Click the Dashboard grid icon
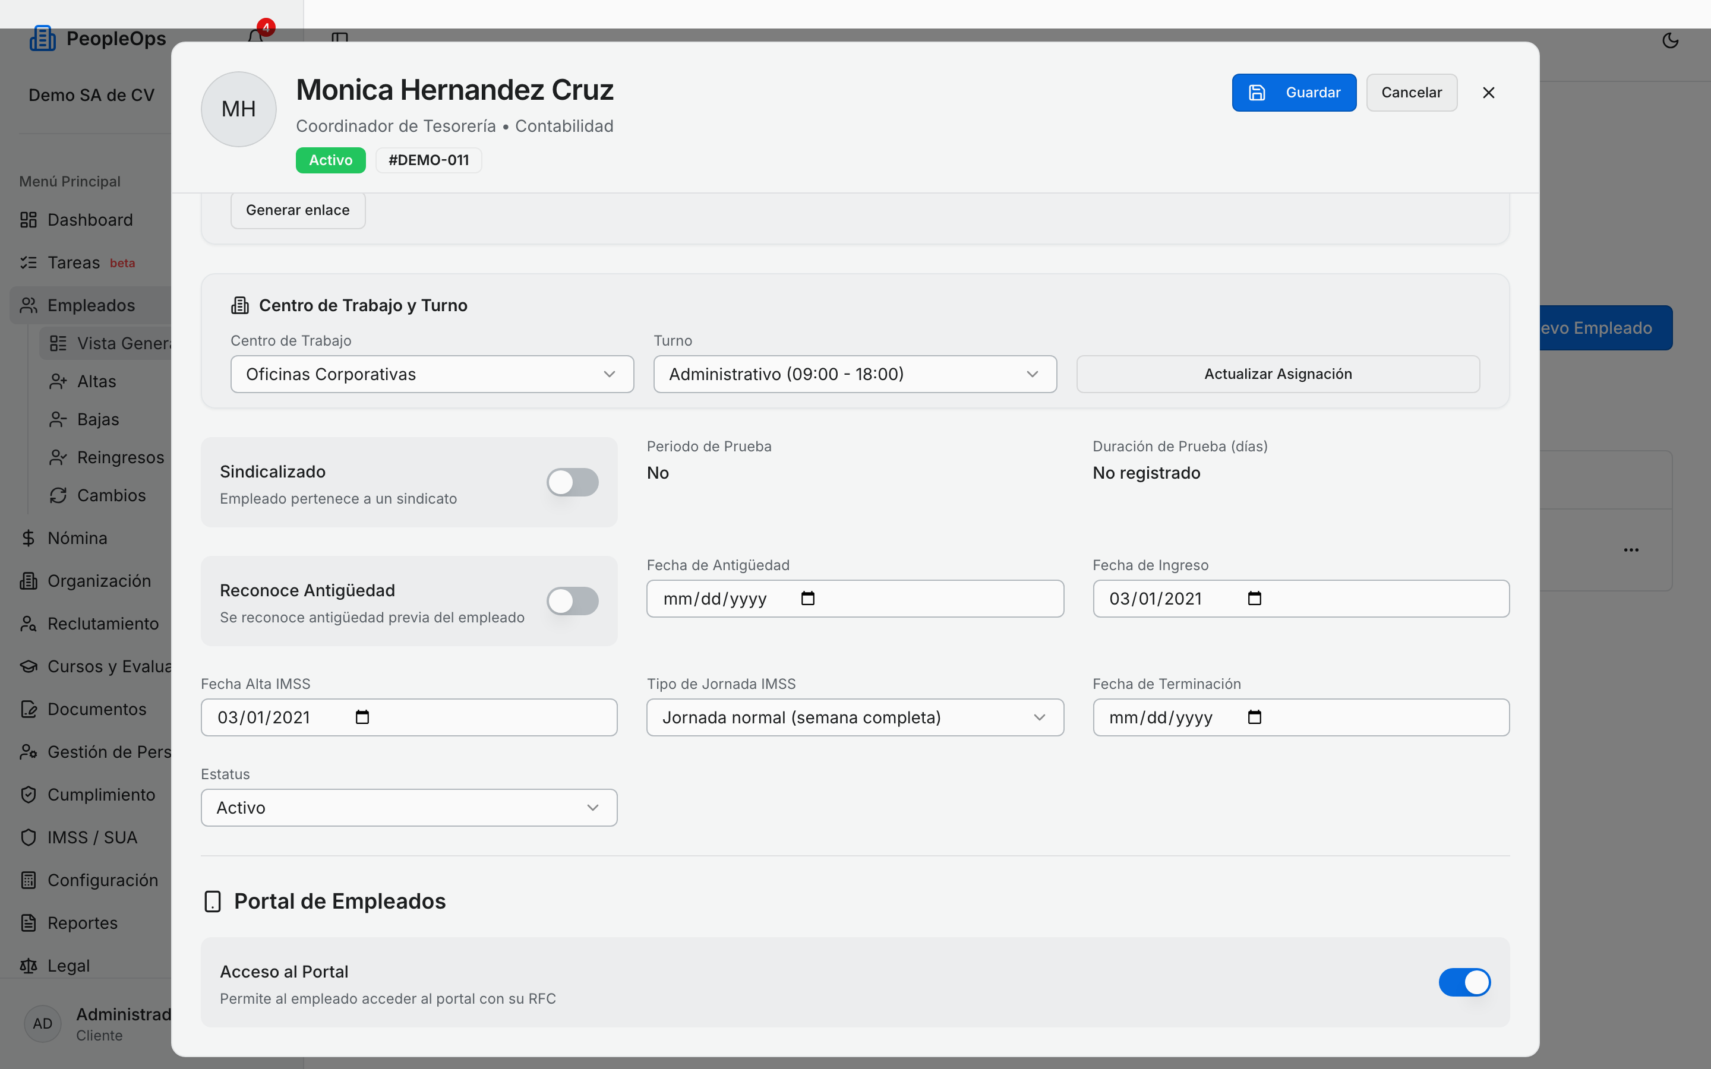The width and height of the screenshot is (1711, 1069). click(29, 220)
